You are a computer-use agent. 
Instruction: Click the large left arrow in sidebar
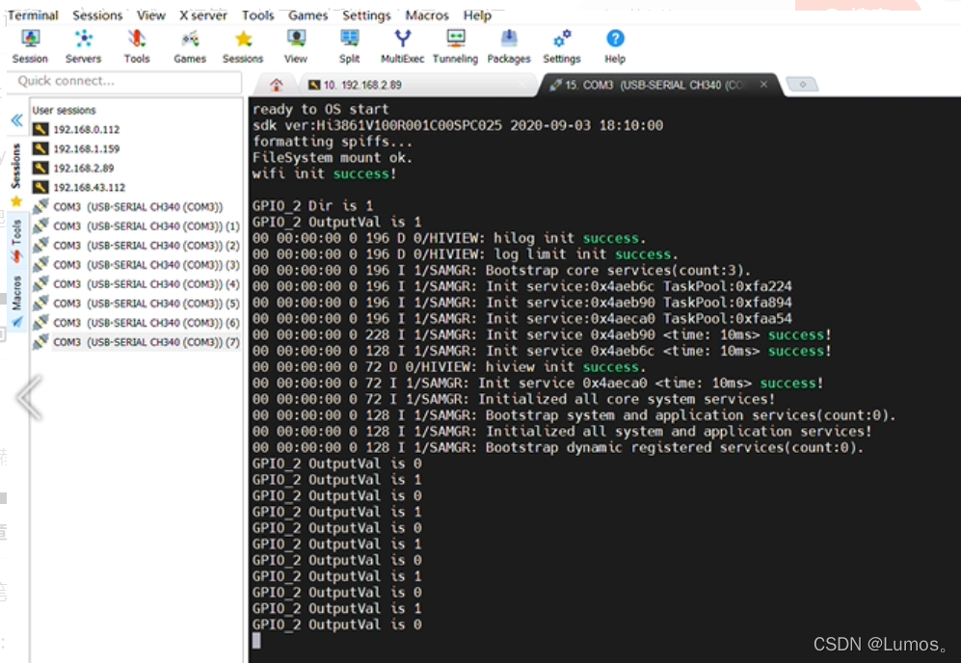(x=29, y=398)
